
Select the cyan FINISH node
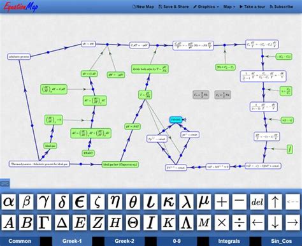[176, 120]
